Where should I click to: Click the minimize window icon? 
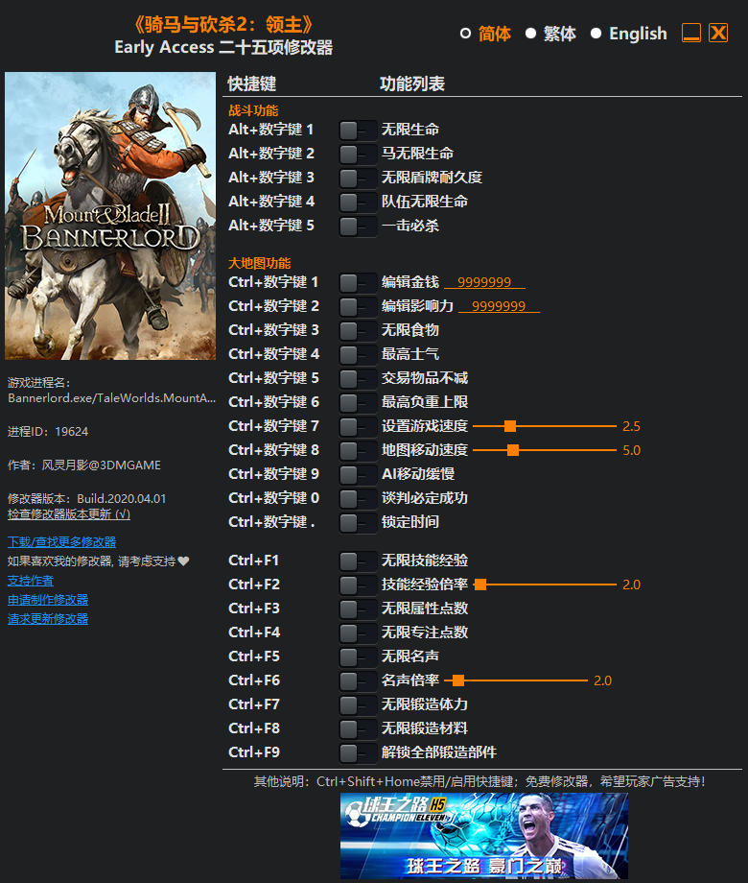click(x=691, y=33)
